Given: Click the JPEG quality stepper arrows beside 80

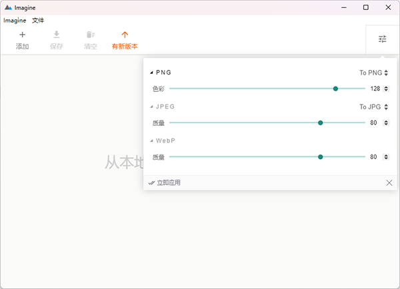Looking at the screenshot, I should click(386, 123).
